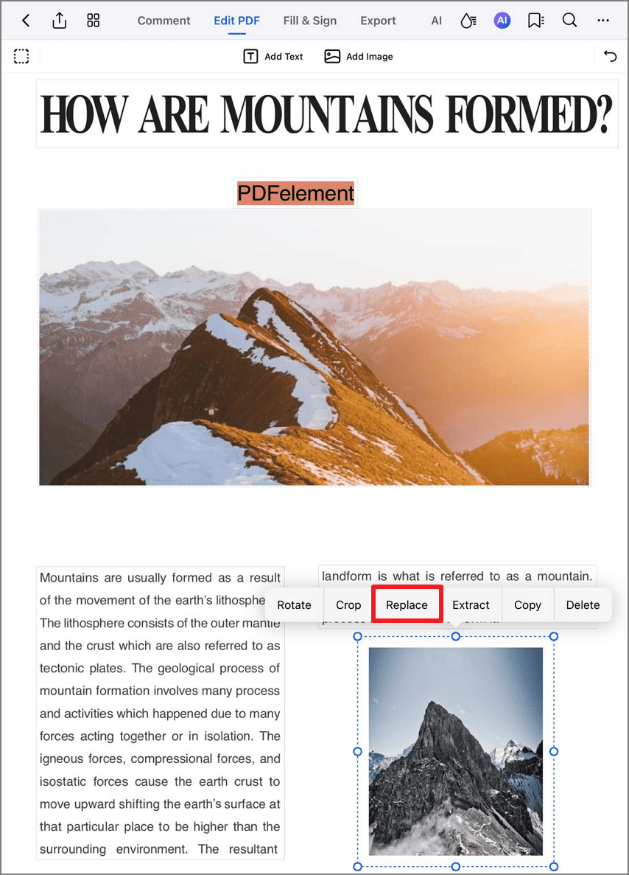Screen dimensions: 629x875
Task: Open the share/export icon
Action: tap(59, 21)
